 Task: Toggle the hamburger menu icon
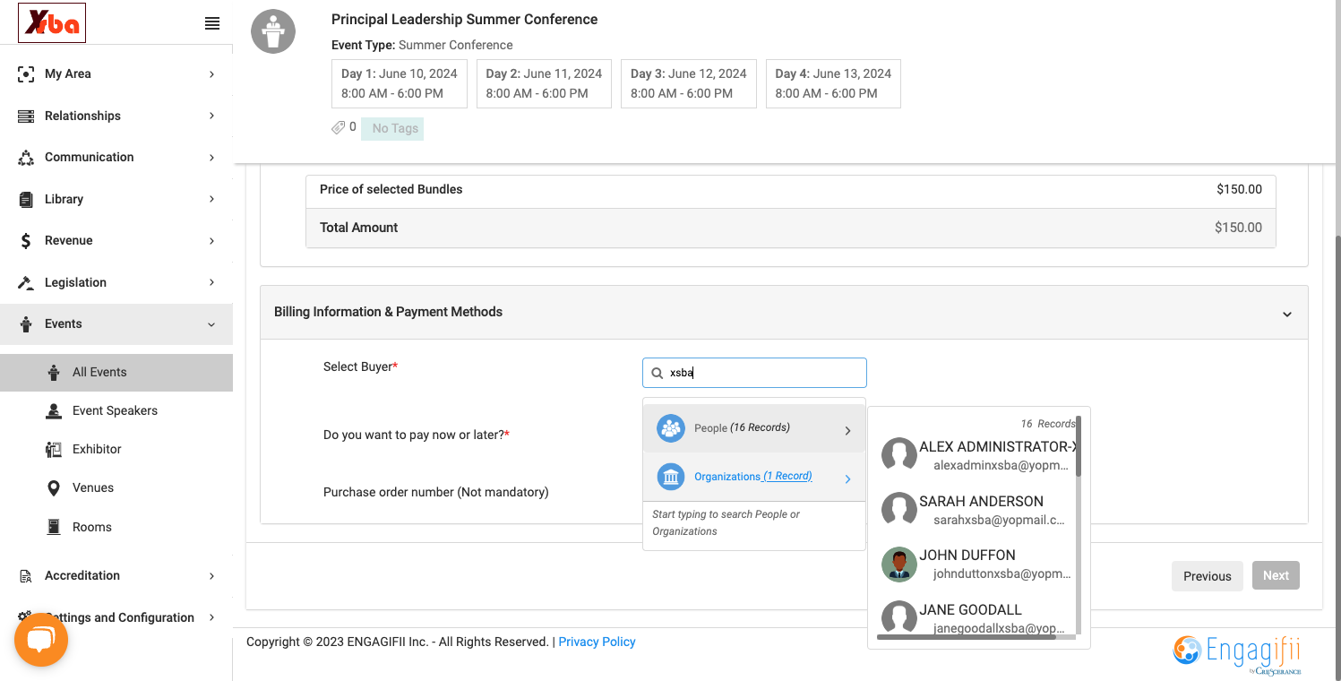point(212,24)
